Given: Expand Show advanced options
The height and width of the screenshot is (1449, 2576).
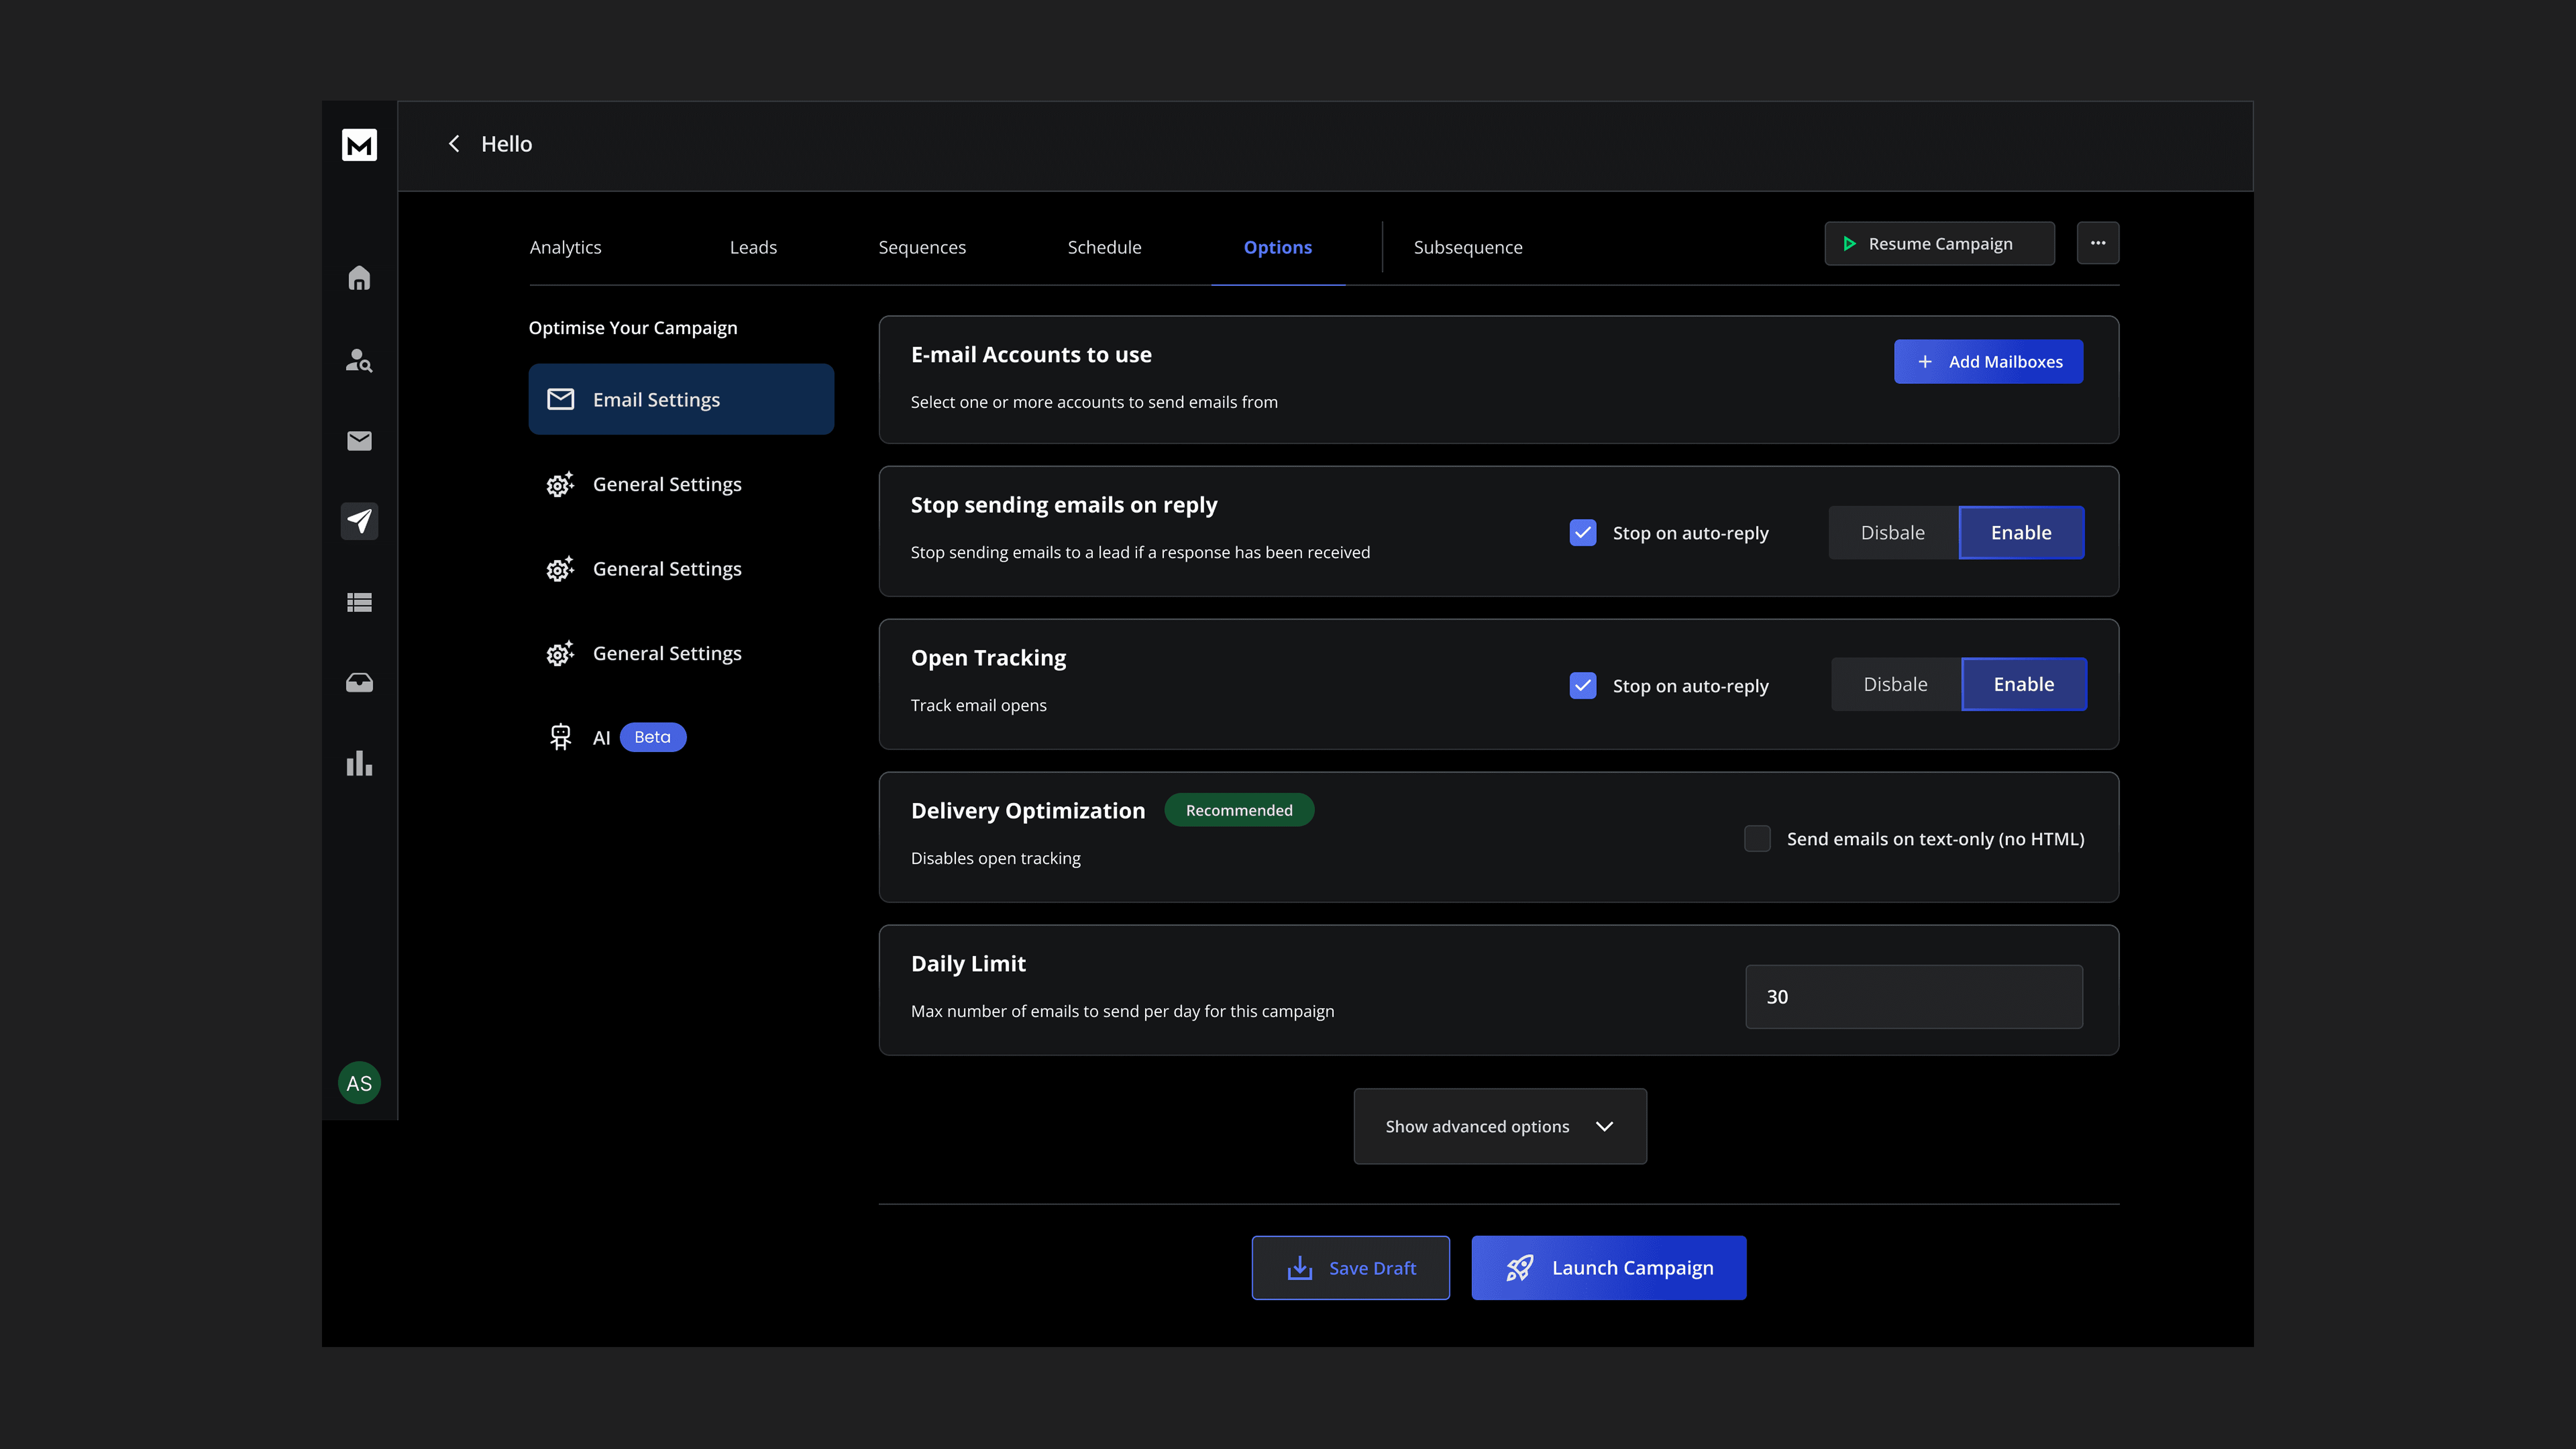Looking at the screenshot, I should (1499, 1126).
